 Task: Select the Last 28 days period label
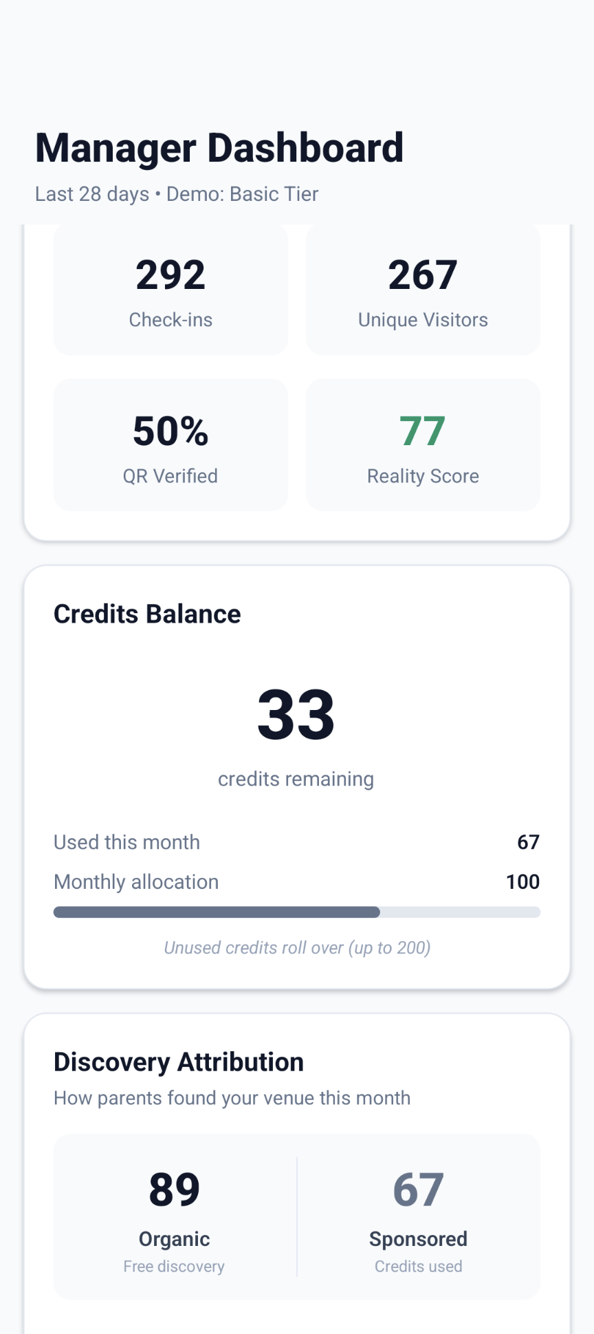pos(92,193)
